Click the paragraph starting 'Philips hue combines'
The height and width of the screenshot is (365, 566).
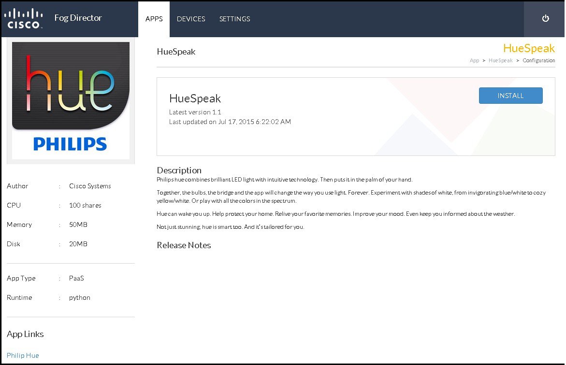click(x=284, y=180)
